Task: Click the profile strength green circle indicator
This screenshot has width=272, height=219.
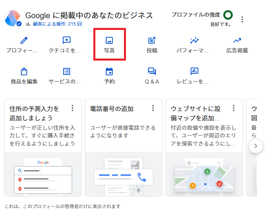Action: 228,15
